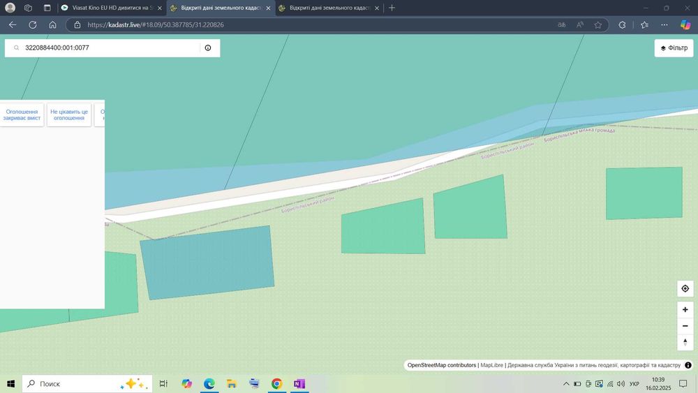Click OpenStreetMap contributors link

tap(442, 365)
